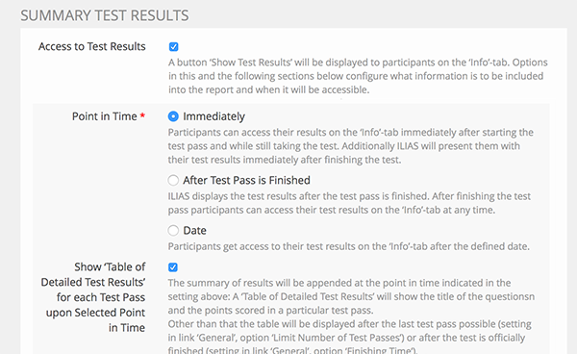577x354 pixels.
Task: Click the SUMMARY TEST RESULTS section heading
Action: [105, 15]
